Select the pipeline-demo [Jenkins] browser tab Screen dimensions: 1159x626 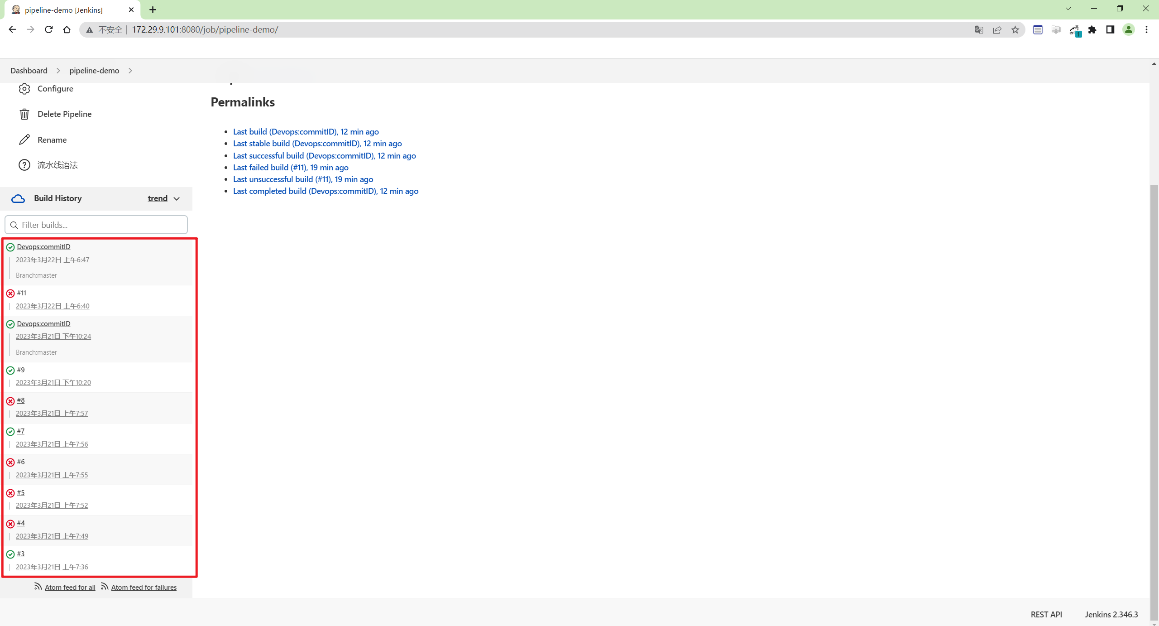pyautogui.click(x=72, y=10)
